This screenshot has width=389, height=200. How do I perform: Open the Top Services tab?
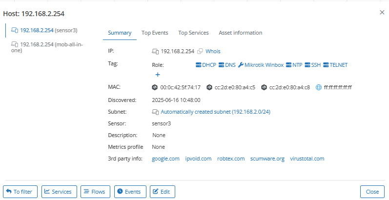coord(193,33)
